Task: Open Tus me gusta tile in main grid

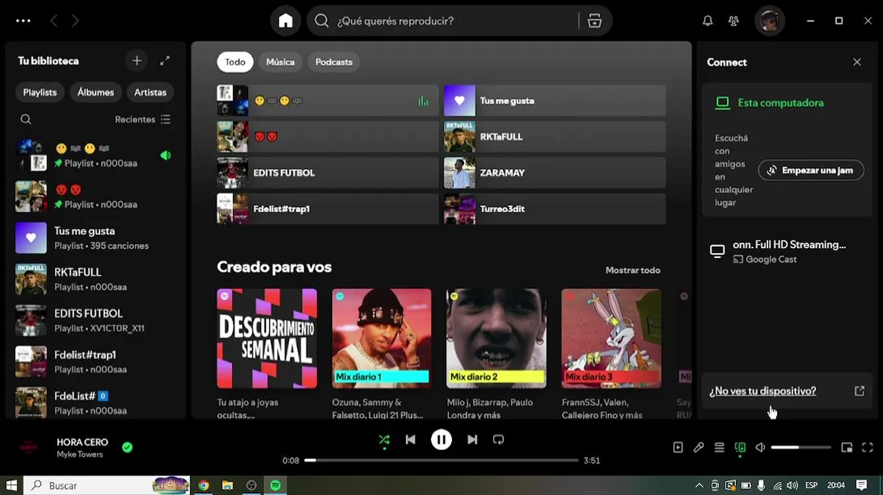Action: coord(554,100)
